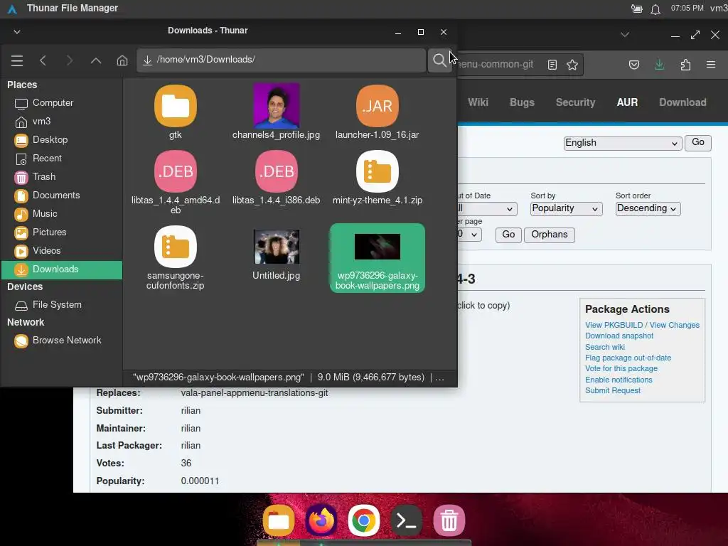Select wp9736296-galaxy-book-wallpapers.png file
728x546 pixels.
378,258
